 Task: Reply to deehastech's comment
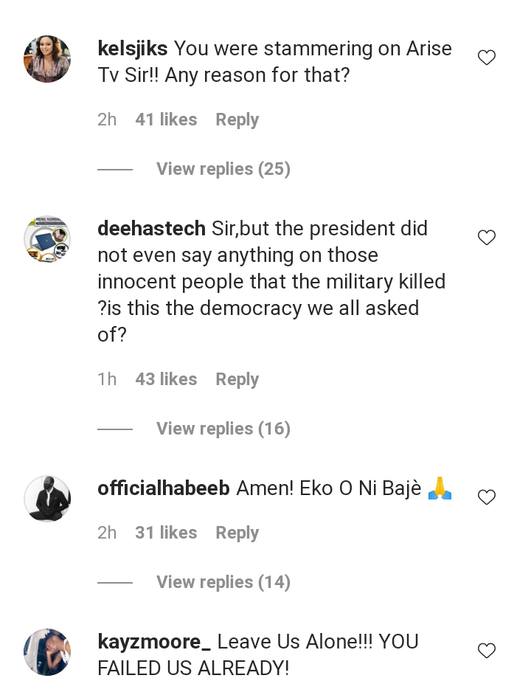click(237, 379)
